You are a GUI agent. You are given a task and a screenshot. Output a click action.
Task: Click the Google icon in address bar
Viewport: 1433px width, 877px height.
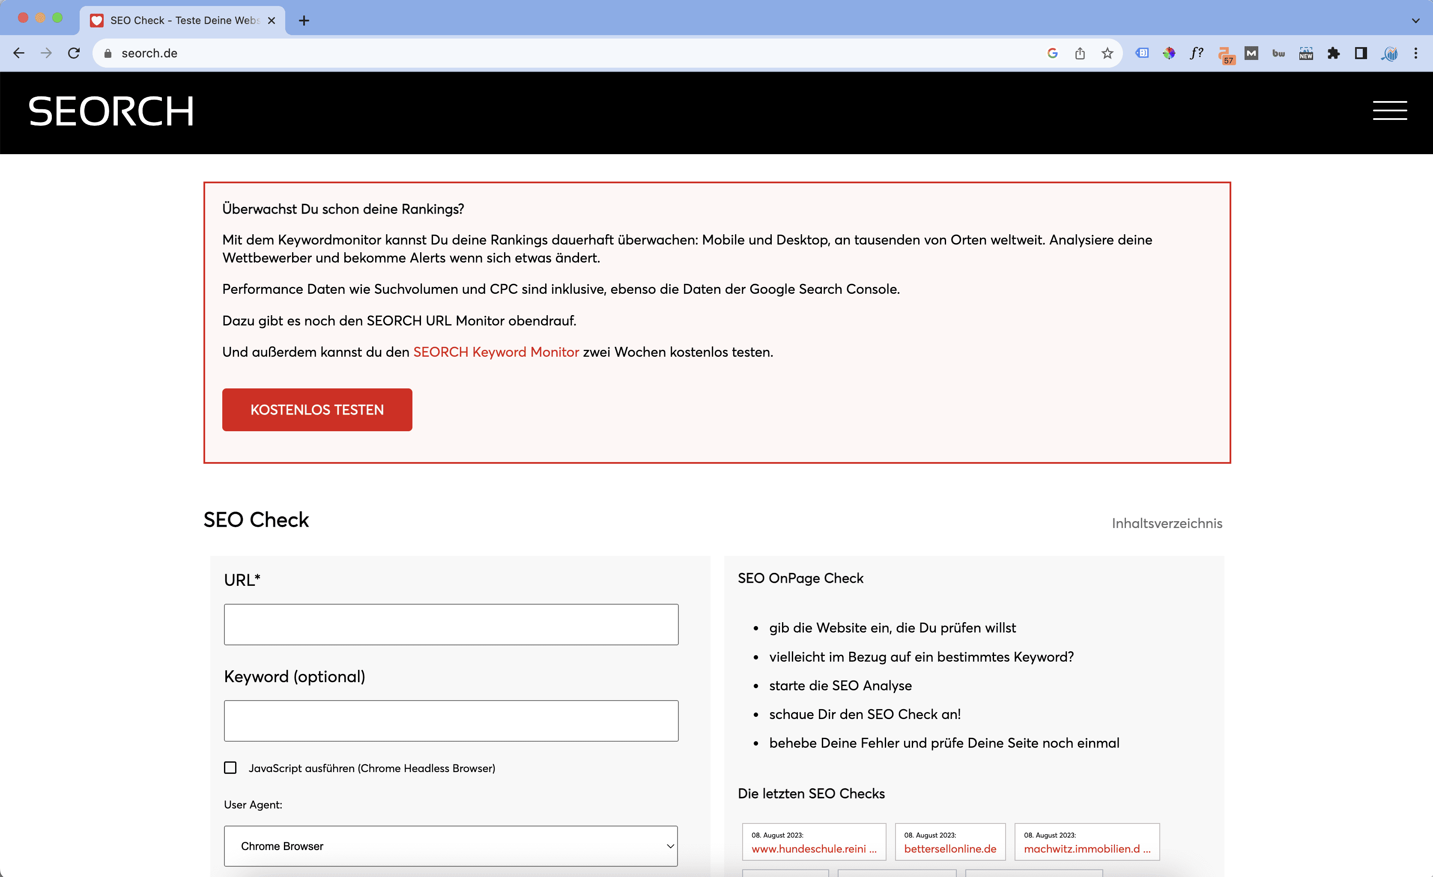tap(1052, 54)
